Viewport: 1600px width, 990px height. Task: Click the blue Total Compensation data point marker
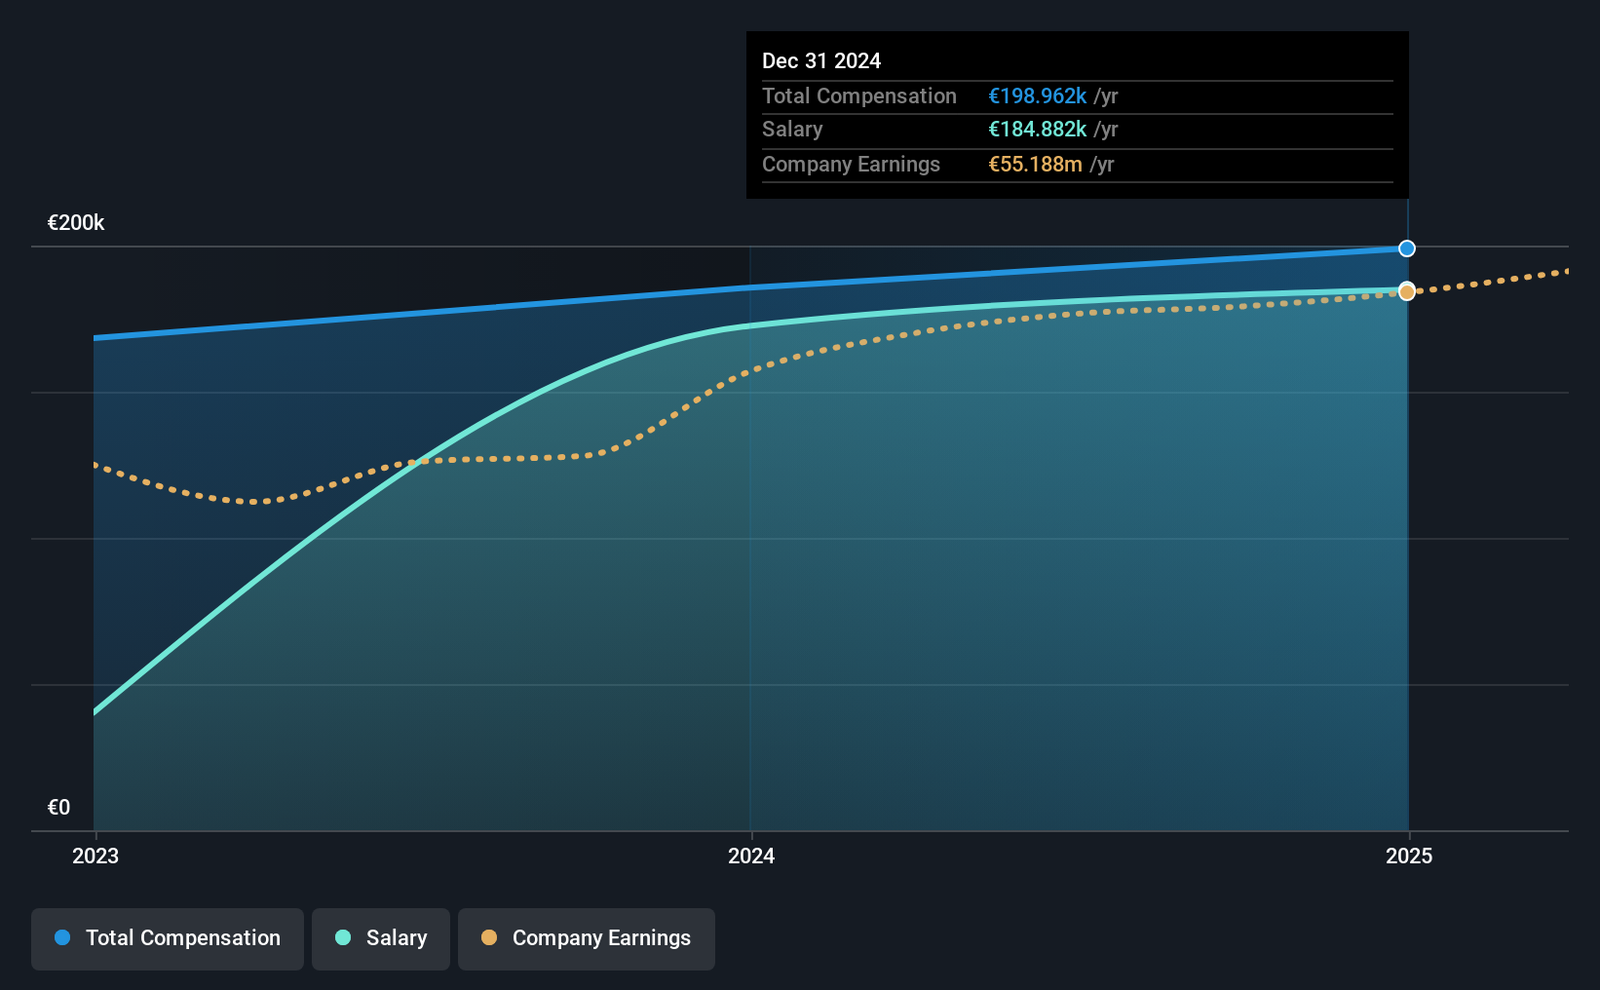click(x=1406, y=248)
